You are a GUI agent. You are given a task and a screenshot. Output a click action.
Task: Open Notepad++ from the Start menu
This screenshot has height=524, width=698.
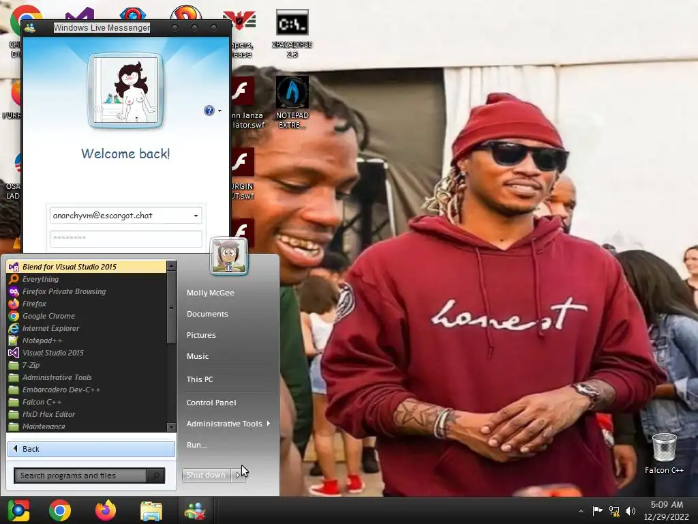click(x=87, y=340)
